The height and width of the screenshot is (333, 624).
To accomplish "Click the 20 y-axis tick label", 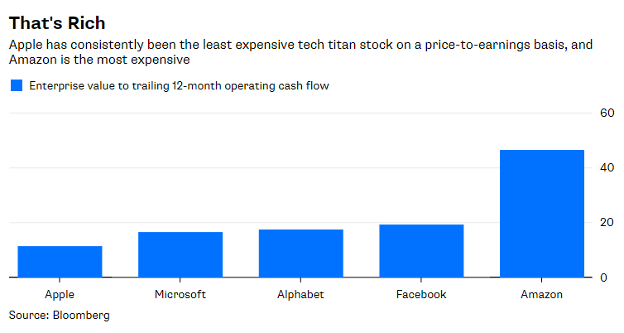I will tap(606, 223).
